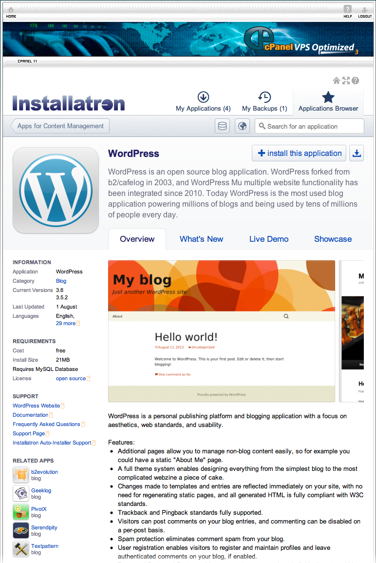Click the second partially visible screenshot
The image size is (376, 563).
tap(352, 331)
